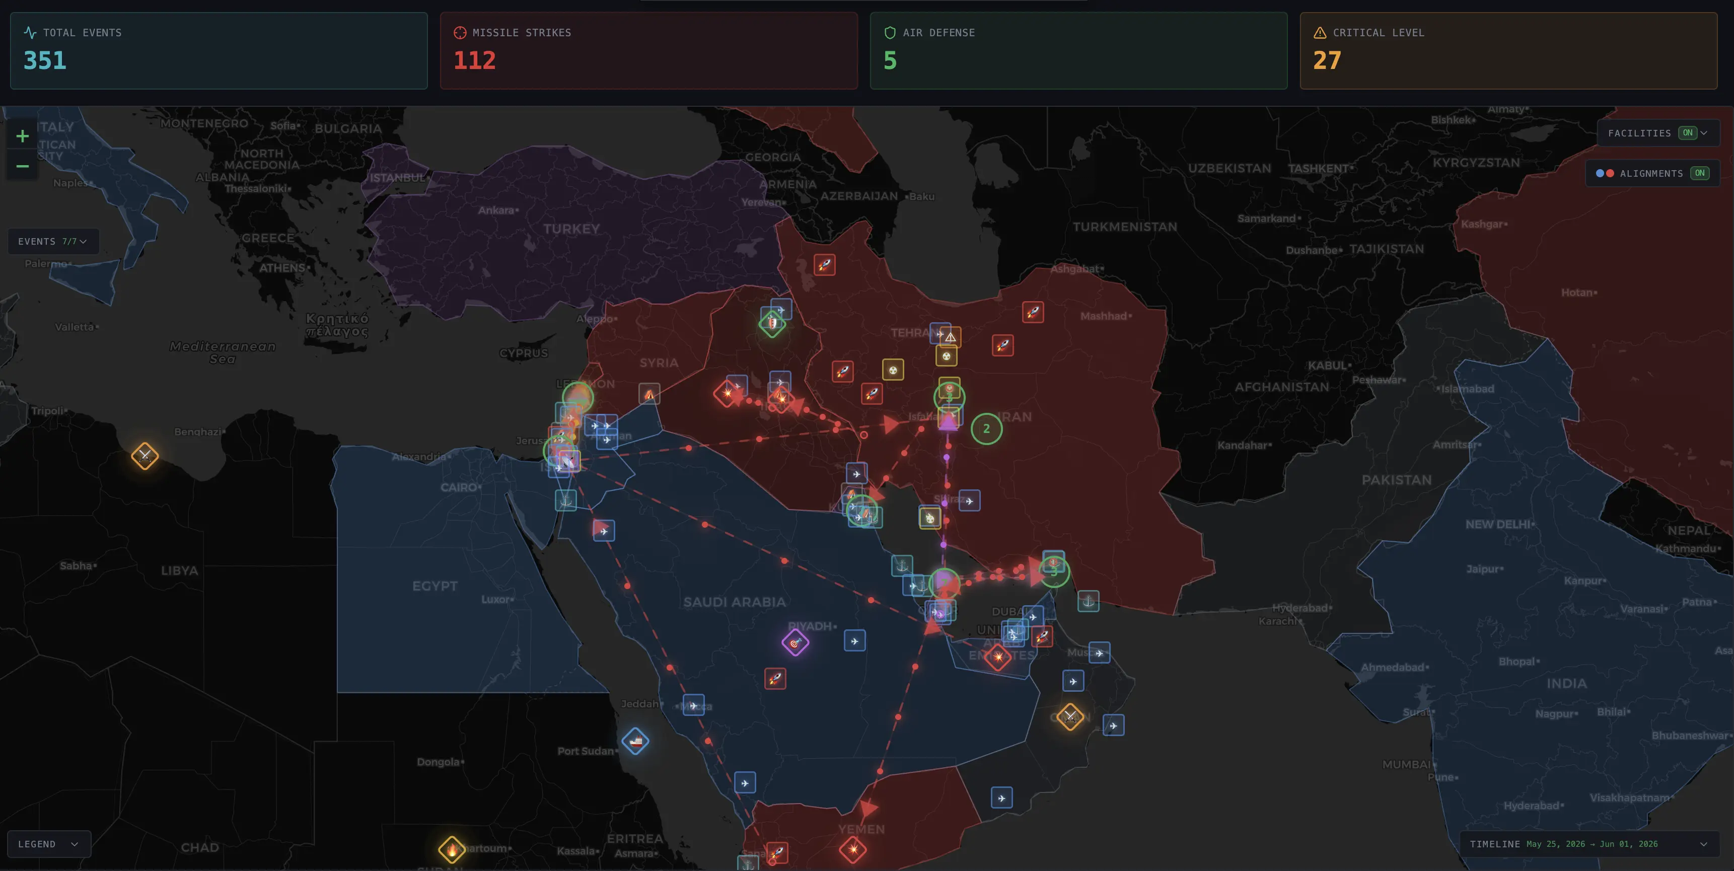Viewport: 1734px width, 871px height.
Task: Click the crossed swords diamond in Libya
Action: pyautogui.click(x=144, y=456)
